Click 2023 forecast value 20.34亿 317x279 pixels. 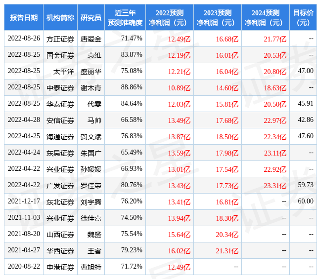click(x=227, y=235)
